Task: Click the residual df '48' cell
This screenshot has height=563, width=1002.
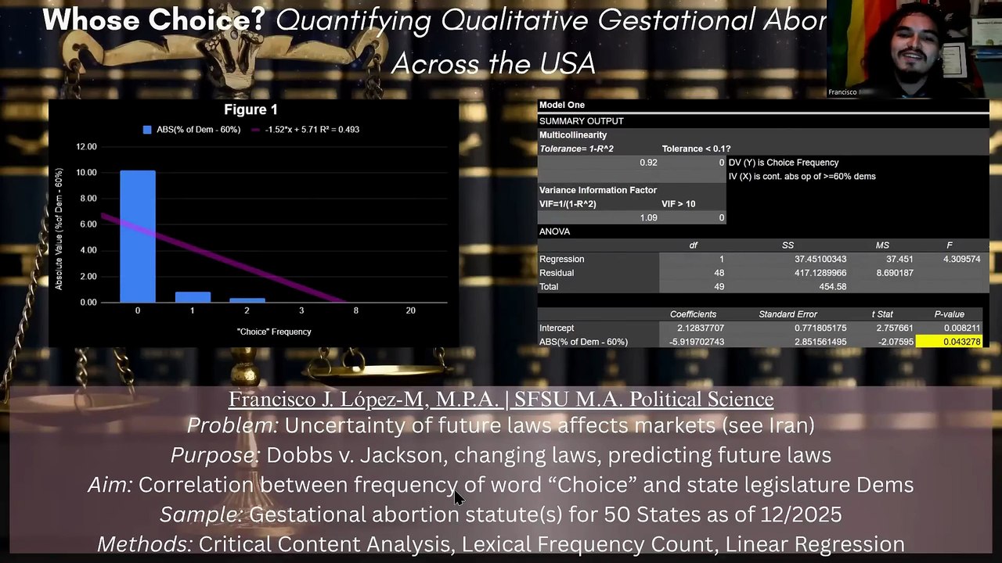Action: coord(719,273)
